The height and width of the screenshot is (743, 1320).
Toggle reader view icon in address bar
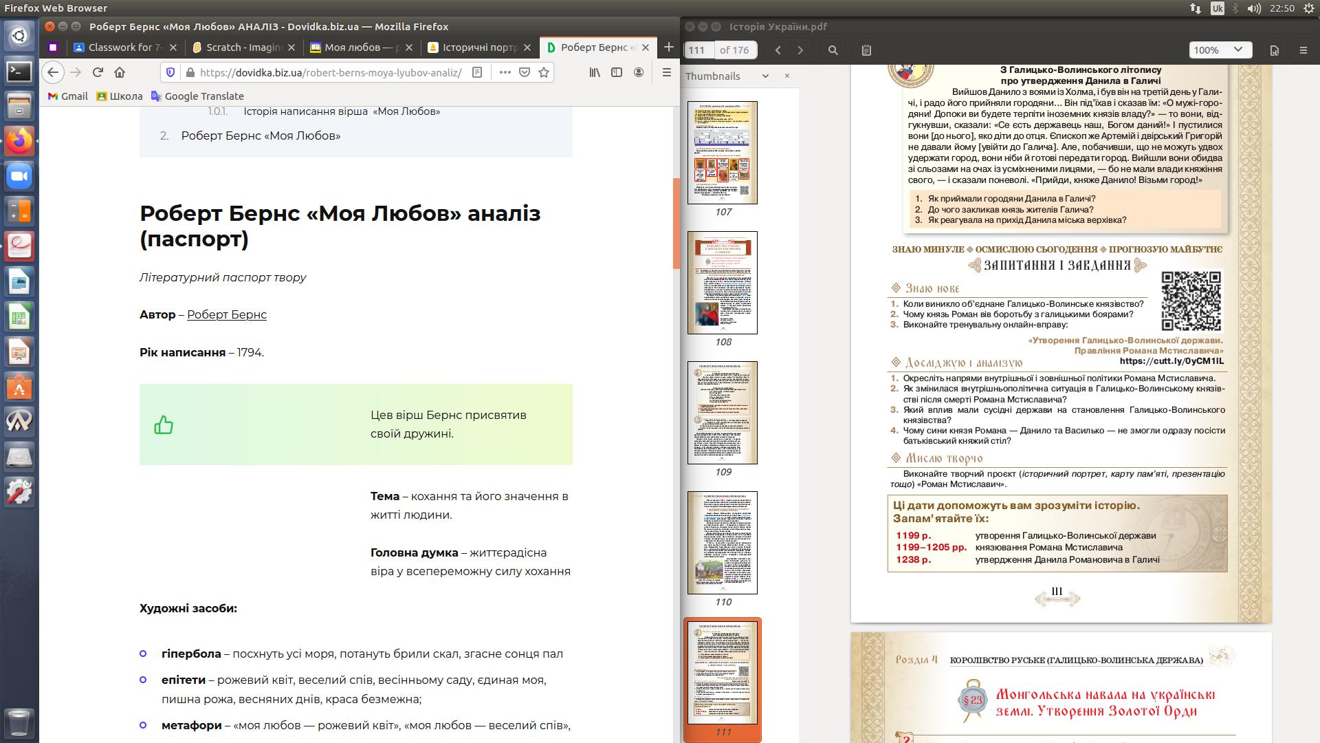(478, 72)
